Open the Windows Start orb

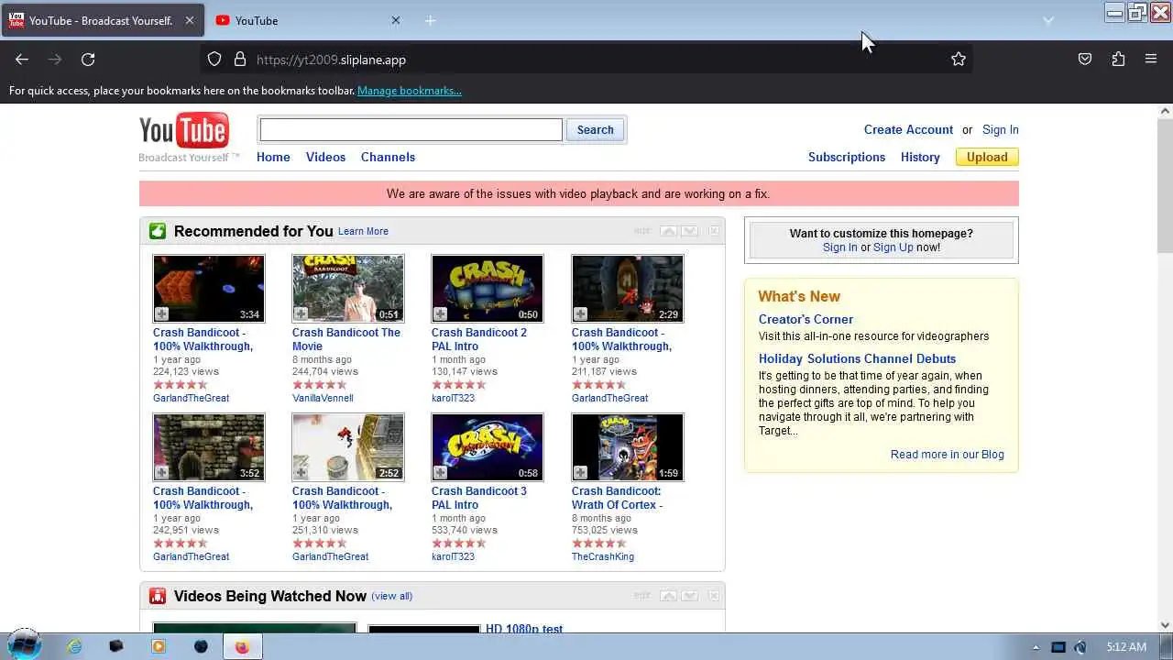point(24,645)
